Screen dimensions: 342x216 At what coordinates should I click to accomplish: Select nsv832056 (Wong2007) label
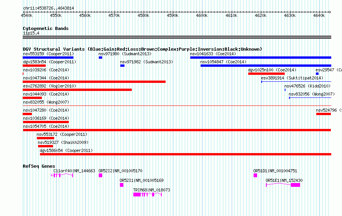312,94
